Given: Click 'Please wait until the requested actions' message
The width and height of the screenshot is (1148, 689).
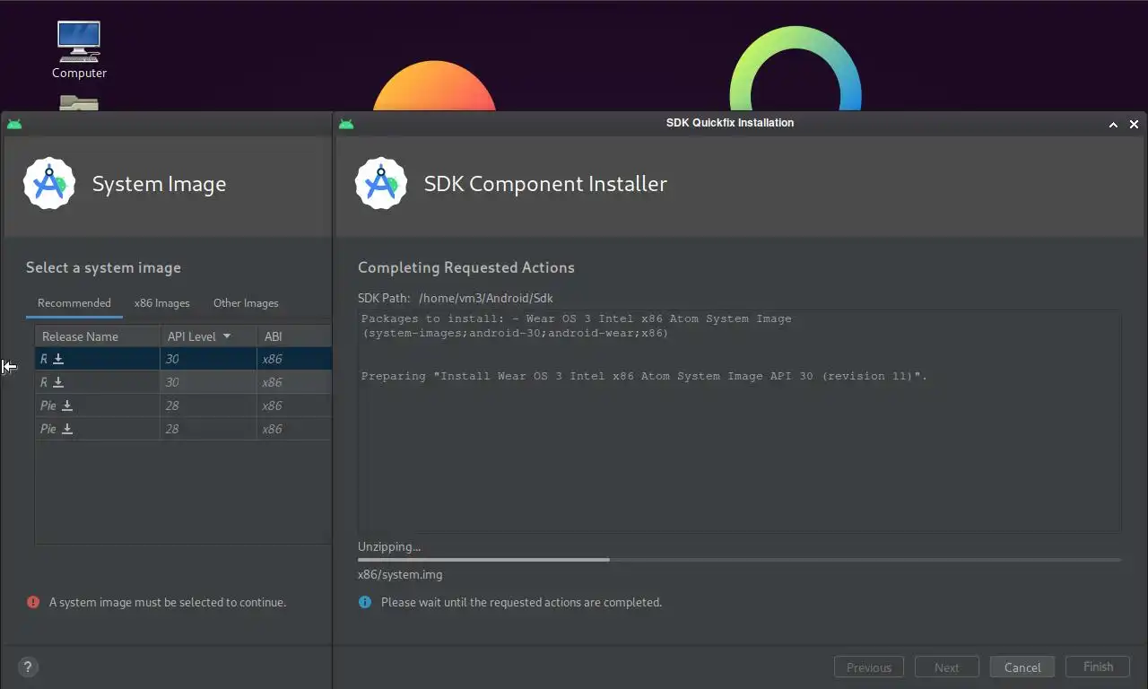Looking at the screenshot, I should tap(521, 603).
